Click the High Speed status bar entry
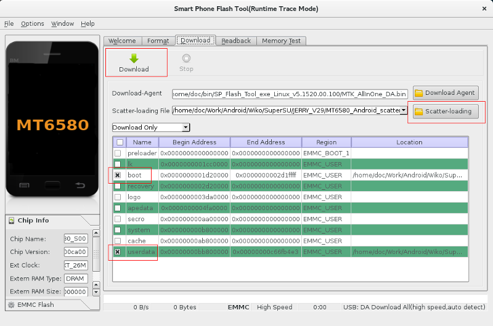 pos(274,307)
